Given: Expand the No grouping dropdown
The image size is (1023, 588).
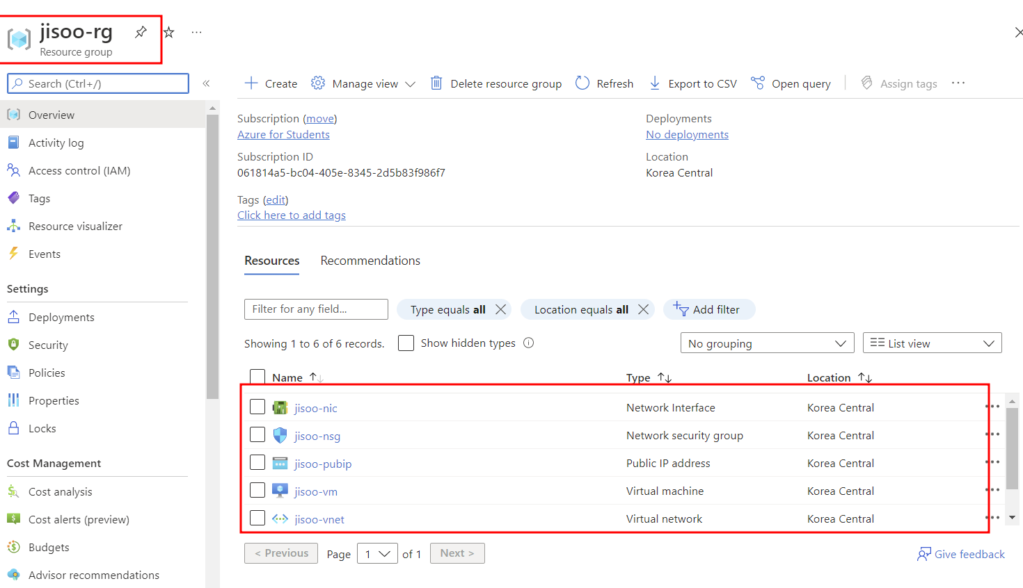Looking at the screenshot, I should [768, 343].
